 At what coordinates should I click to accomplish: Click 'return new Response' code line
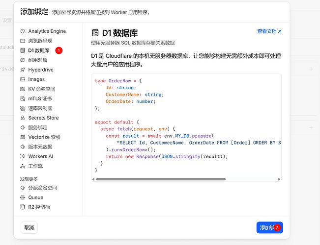click(167, 156)
